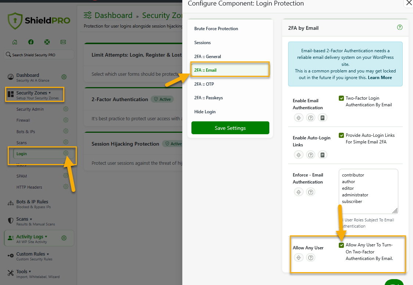The image size is (413, 285).
Task: Click sort icon under Enforce - Email Authentication
Action: click(x=298, y=192)
